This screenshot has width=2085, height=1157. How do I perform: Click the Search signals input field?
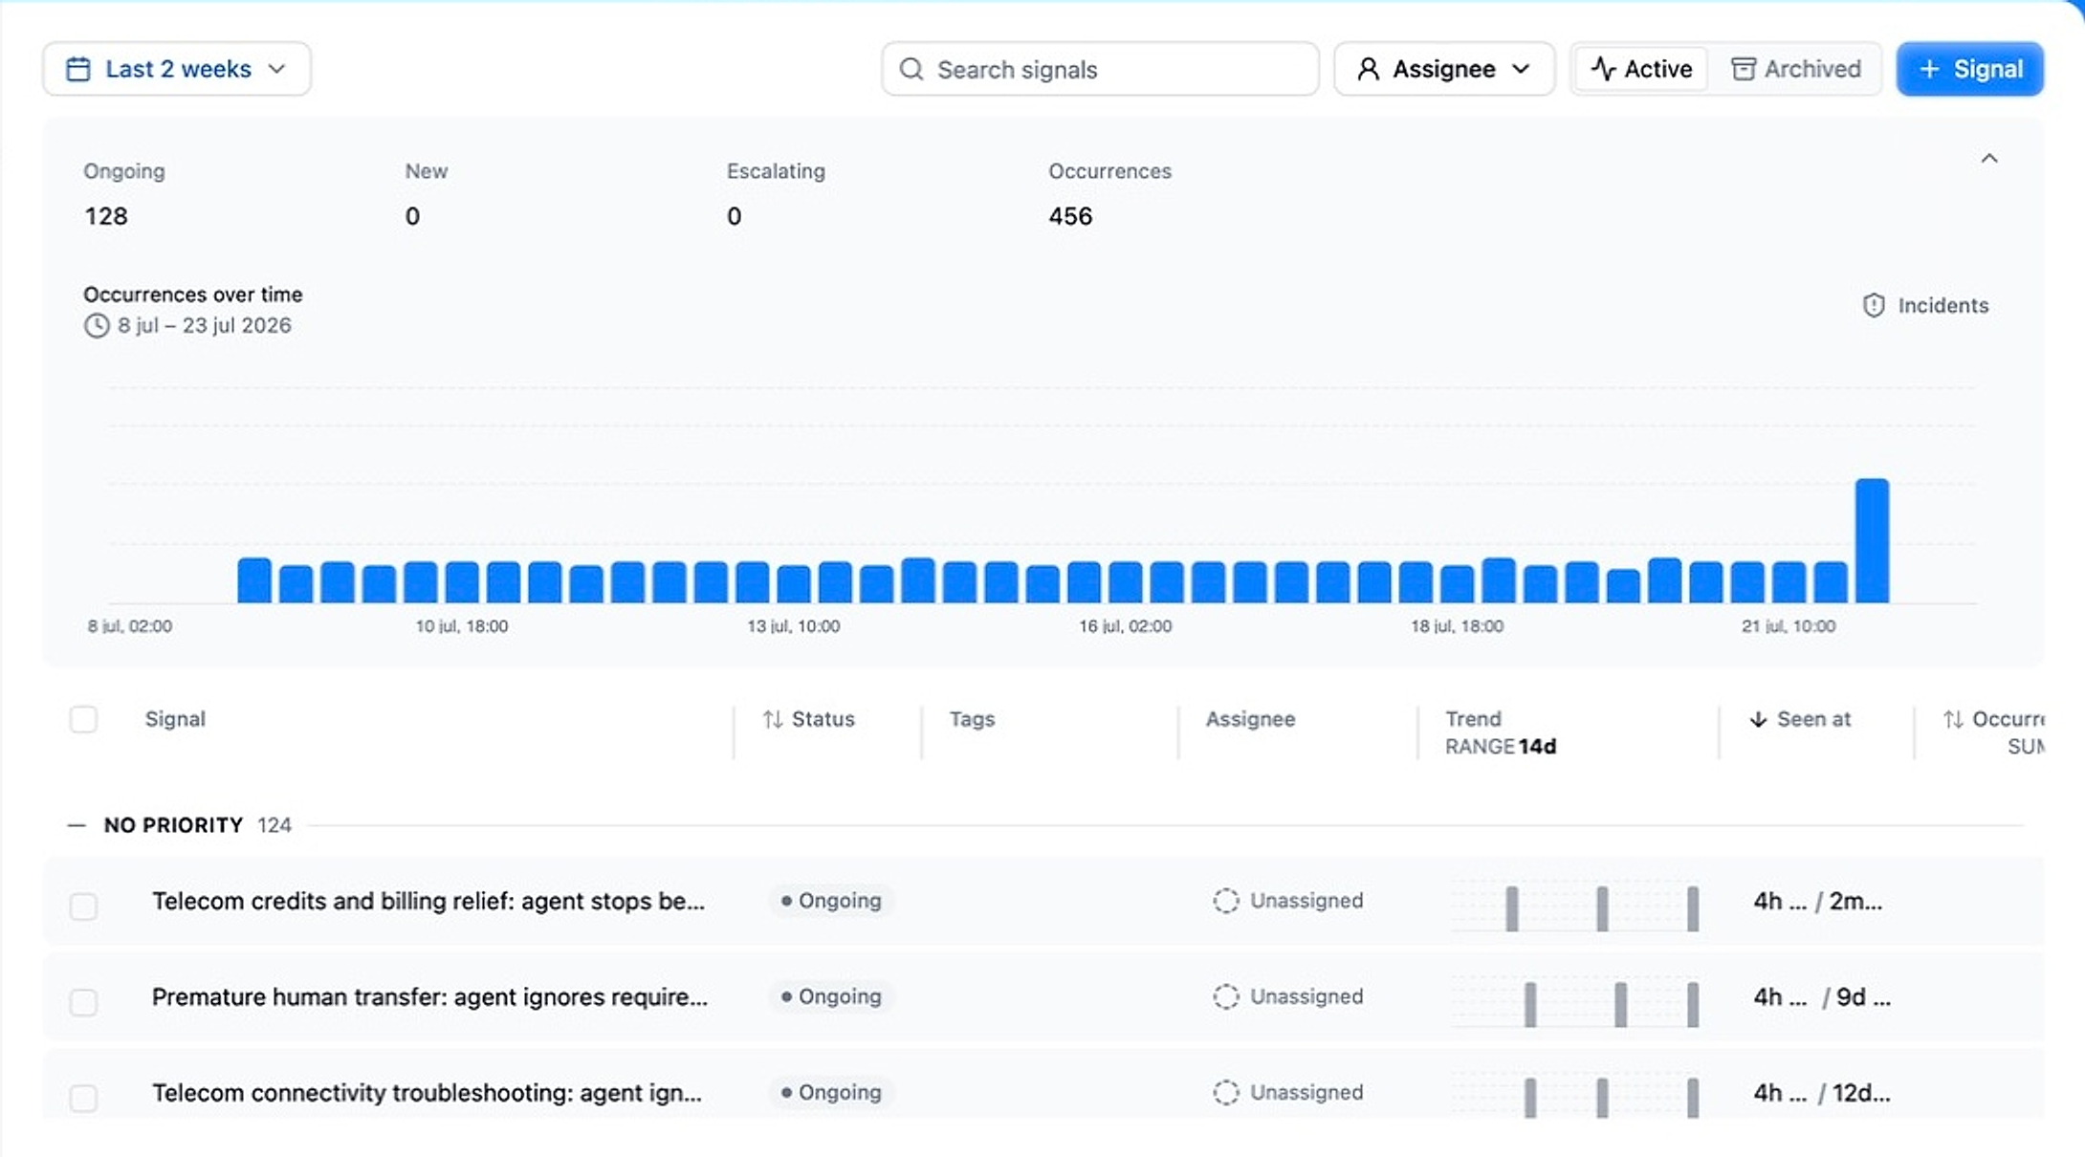tap(1100, 69)
